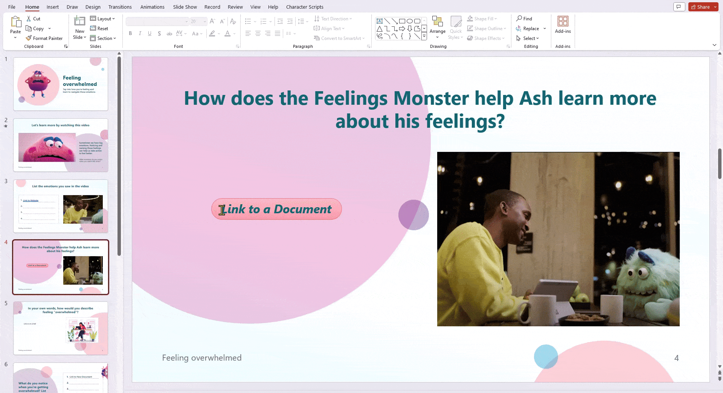The height and width of the screenshot is (393, 723).
Task: Open the Character Scripts menu
Action: 305,7
